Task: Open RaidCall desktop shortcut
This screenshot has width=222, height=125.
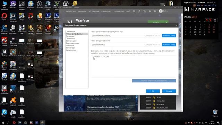Action: [4, 77]
